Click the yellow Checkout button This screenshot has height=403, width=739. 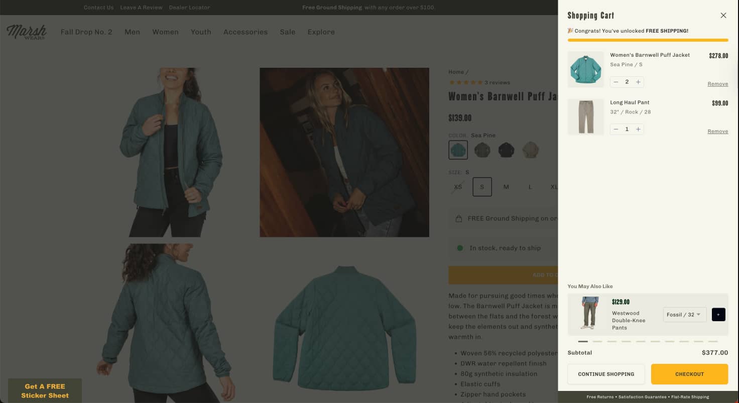[x=689, y=374]
